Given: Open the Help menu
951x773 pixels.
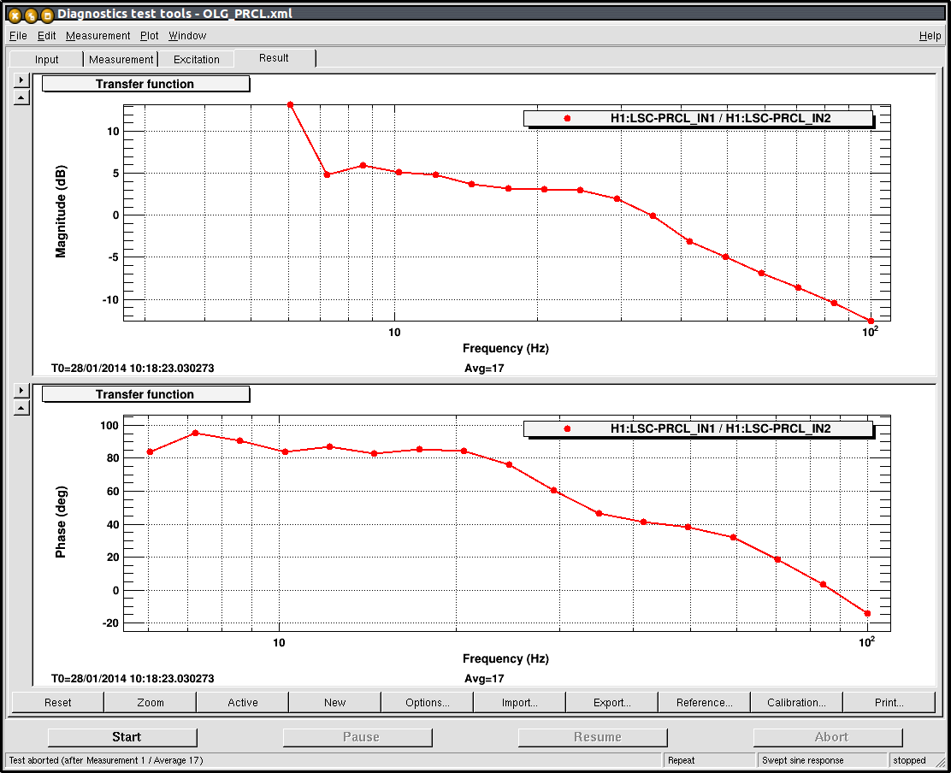Looking at the screenshot, I should 930,36.
